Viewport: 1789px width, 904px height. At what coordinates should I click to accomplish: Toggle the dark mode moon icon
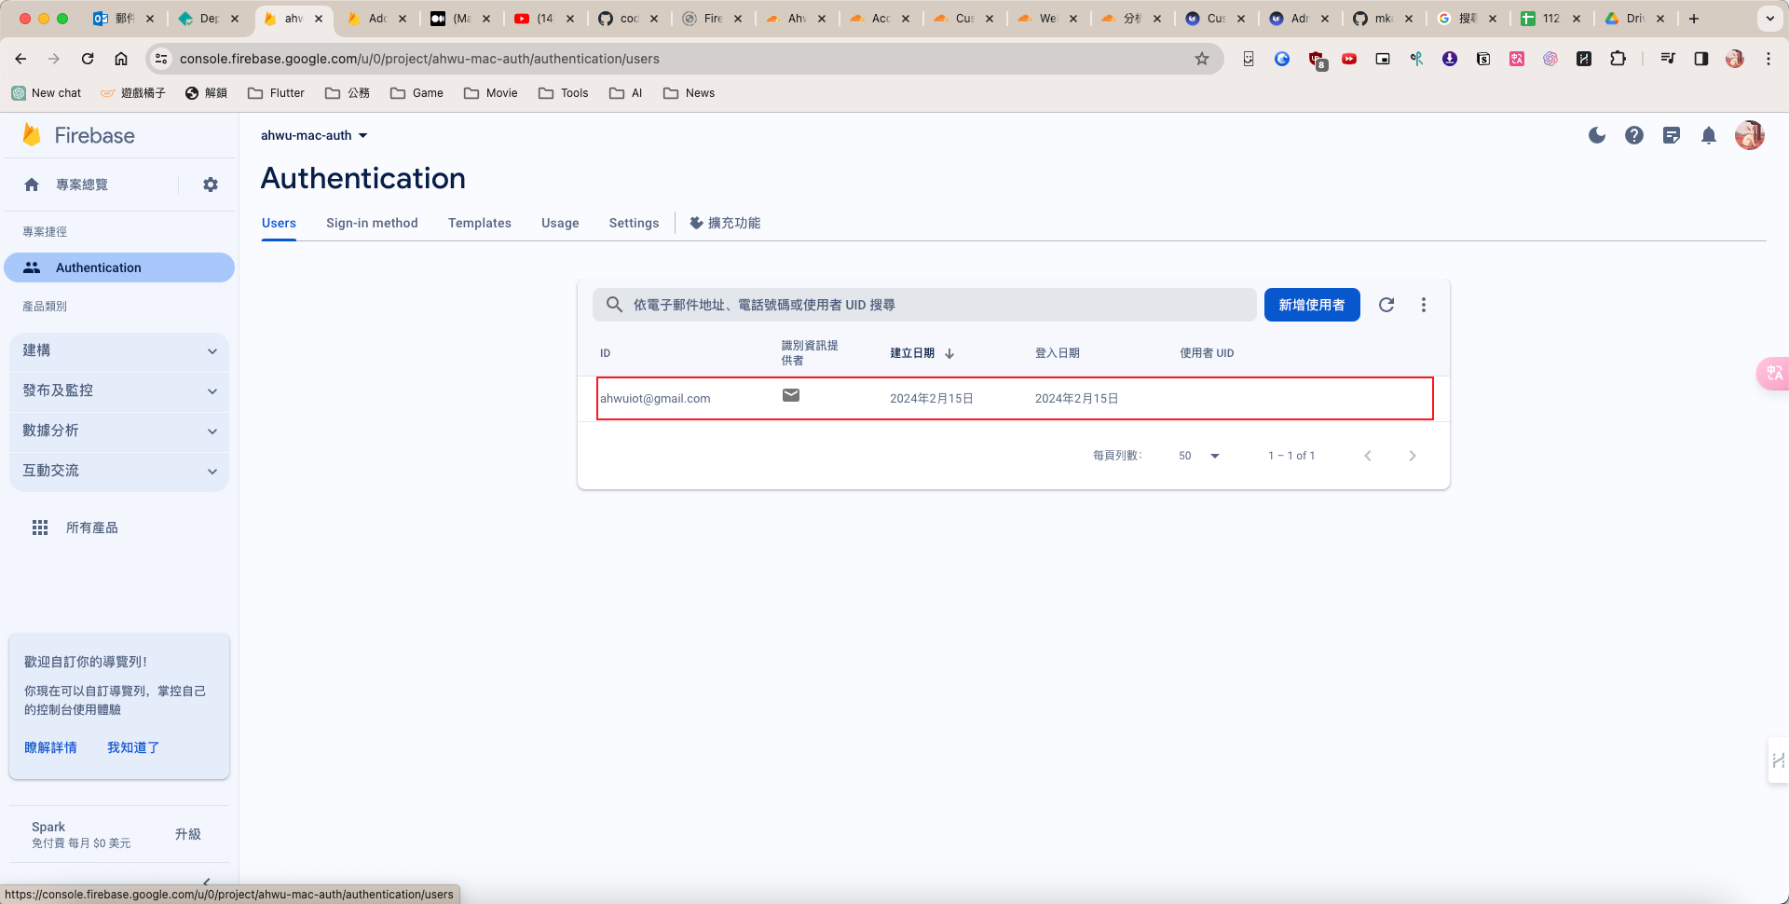pyautogui.click(x=1596, y=136)
